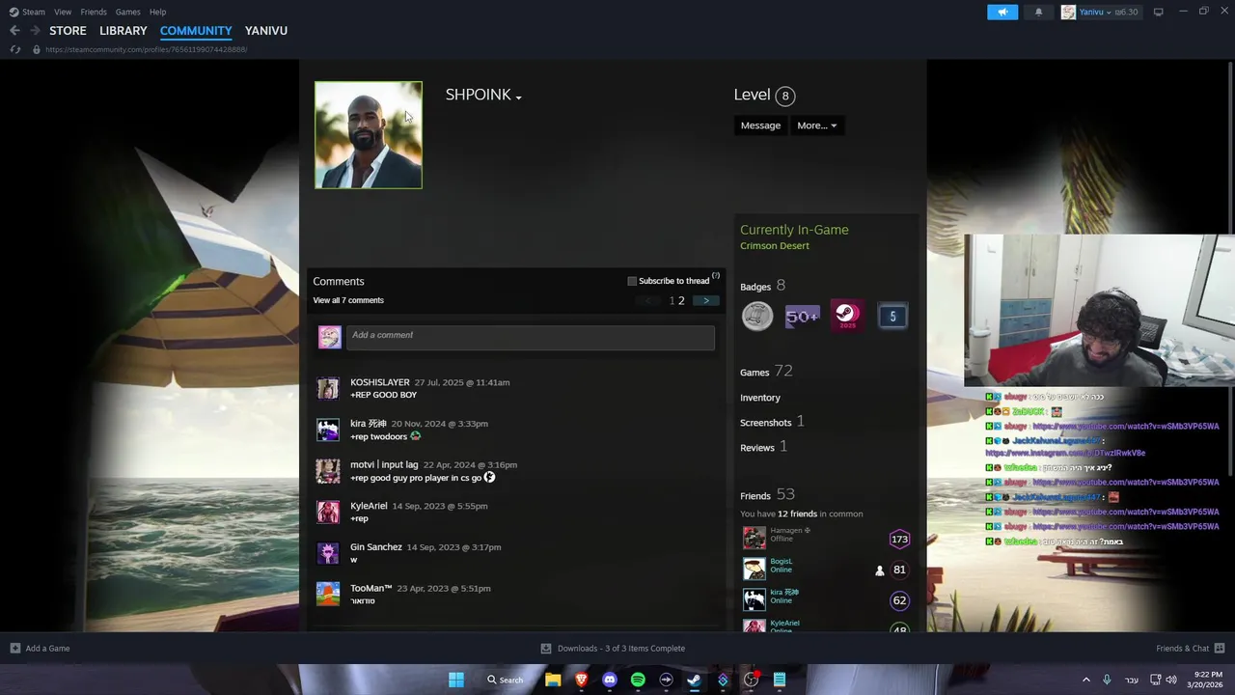The width and height of the screenshot is (1235, 695).
Task: Open motvi | input lag's avatar
Action: pos(328,471)
